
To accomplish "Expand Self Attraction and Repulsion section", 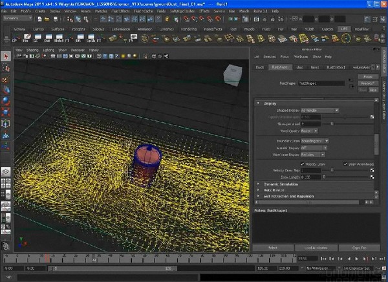I will [258, 196].
